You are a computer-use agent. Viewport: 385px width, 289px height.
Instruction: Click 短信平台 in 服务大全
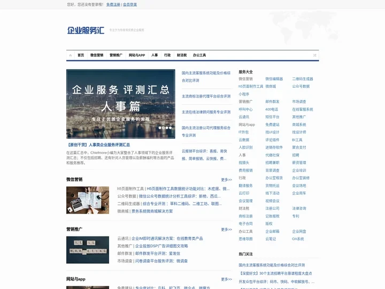pyautogui.click(x=272, y=117)
